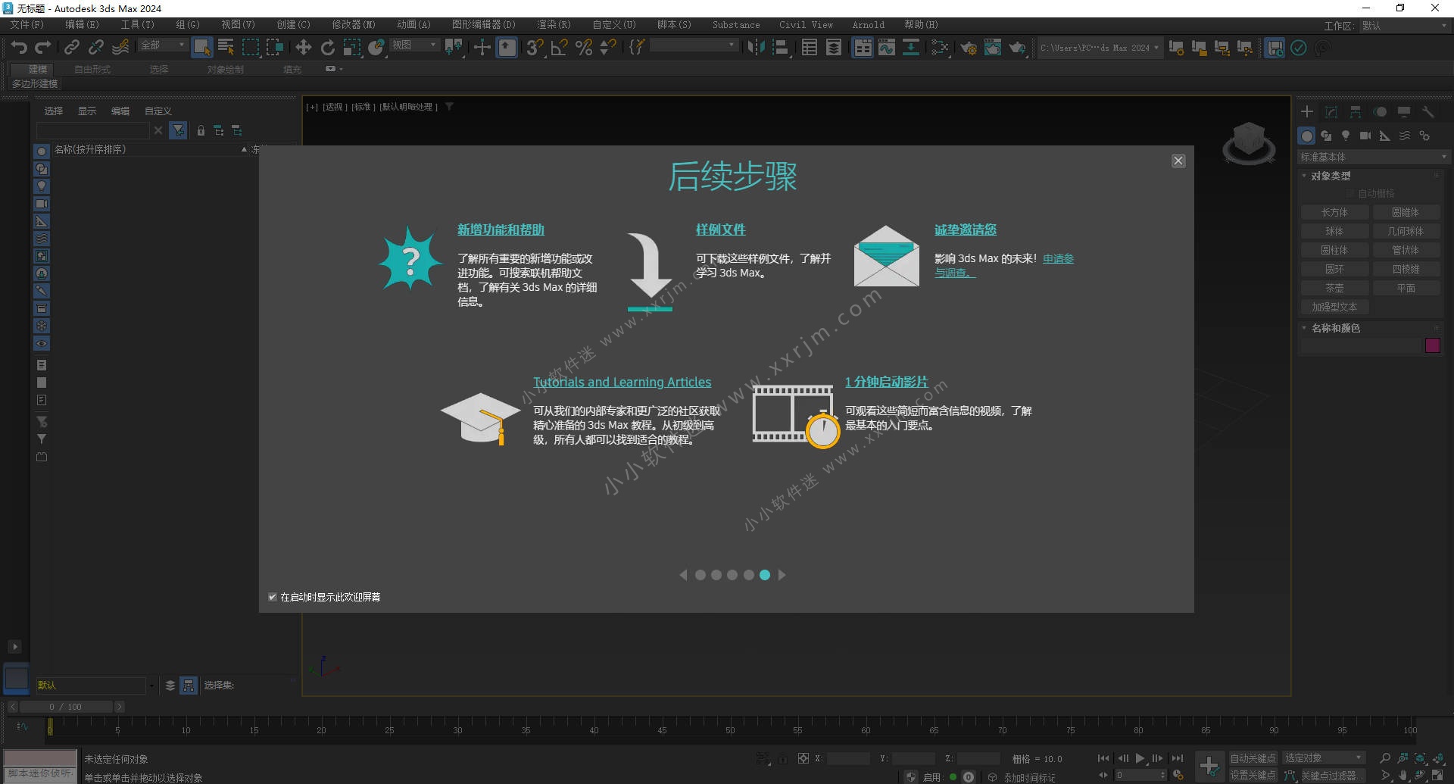Open the 渲染(R) menu
Viewport: 1454px width, 784px height.
coord(553,25)
